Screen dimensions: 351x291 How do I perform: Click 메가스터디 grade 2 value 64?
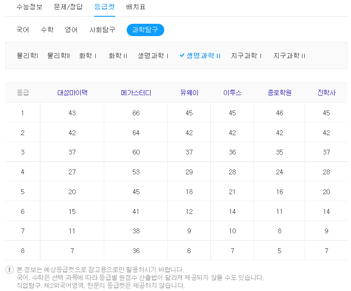pos(136,133)
